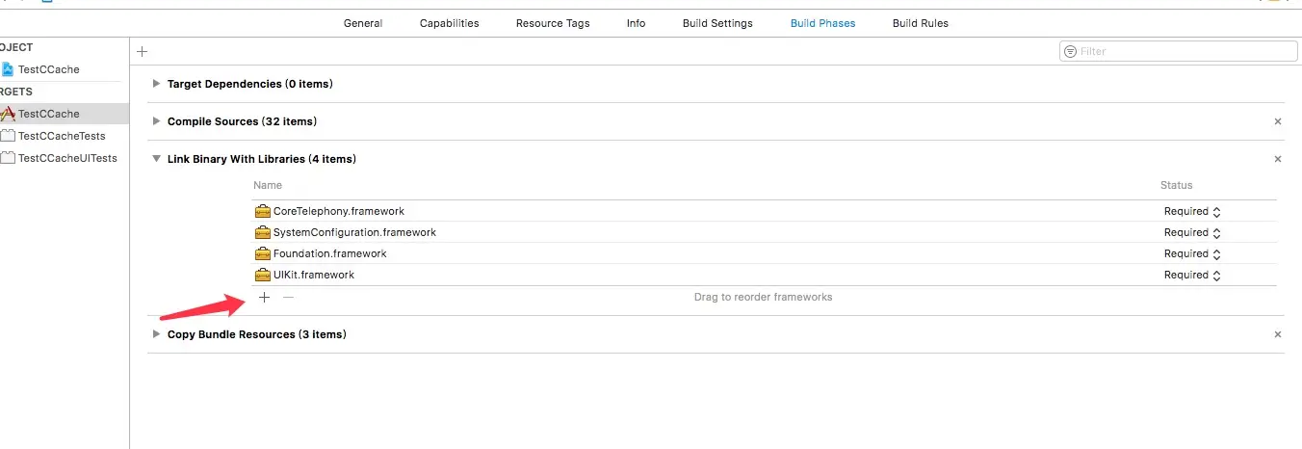
Task: Select the TestCCacheTests target
Action: [62, 136]
